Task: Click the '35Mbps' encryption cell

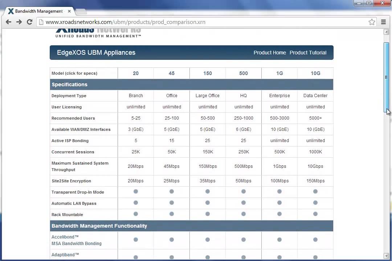Action: click(208, 181)
